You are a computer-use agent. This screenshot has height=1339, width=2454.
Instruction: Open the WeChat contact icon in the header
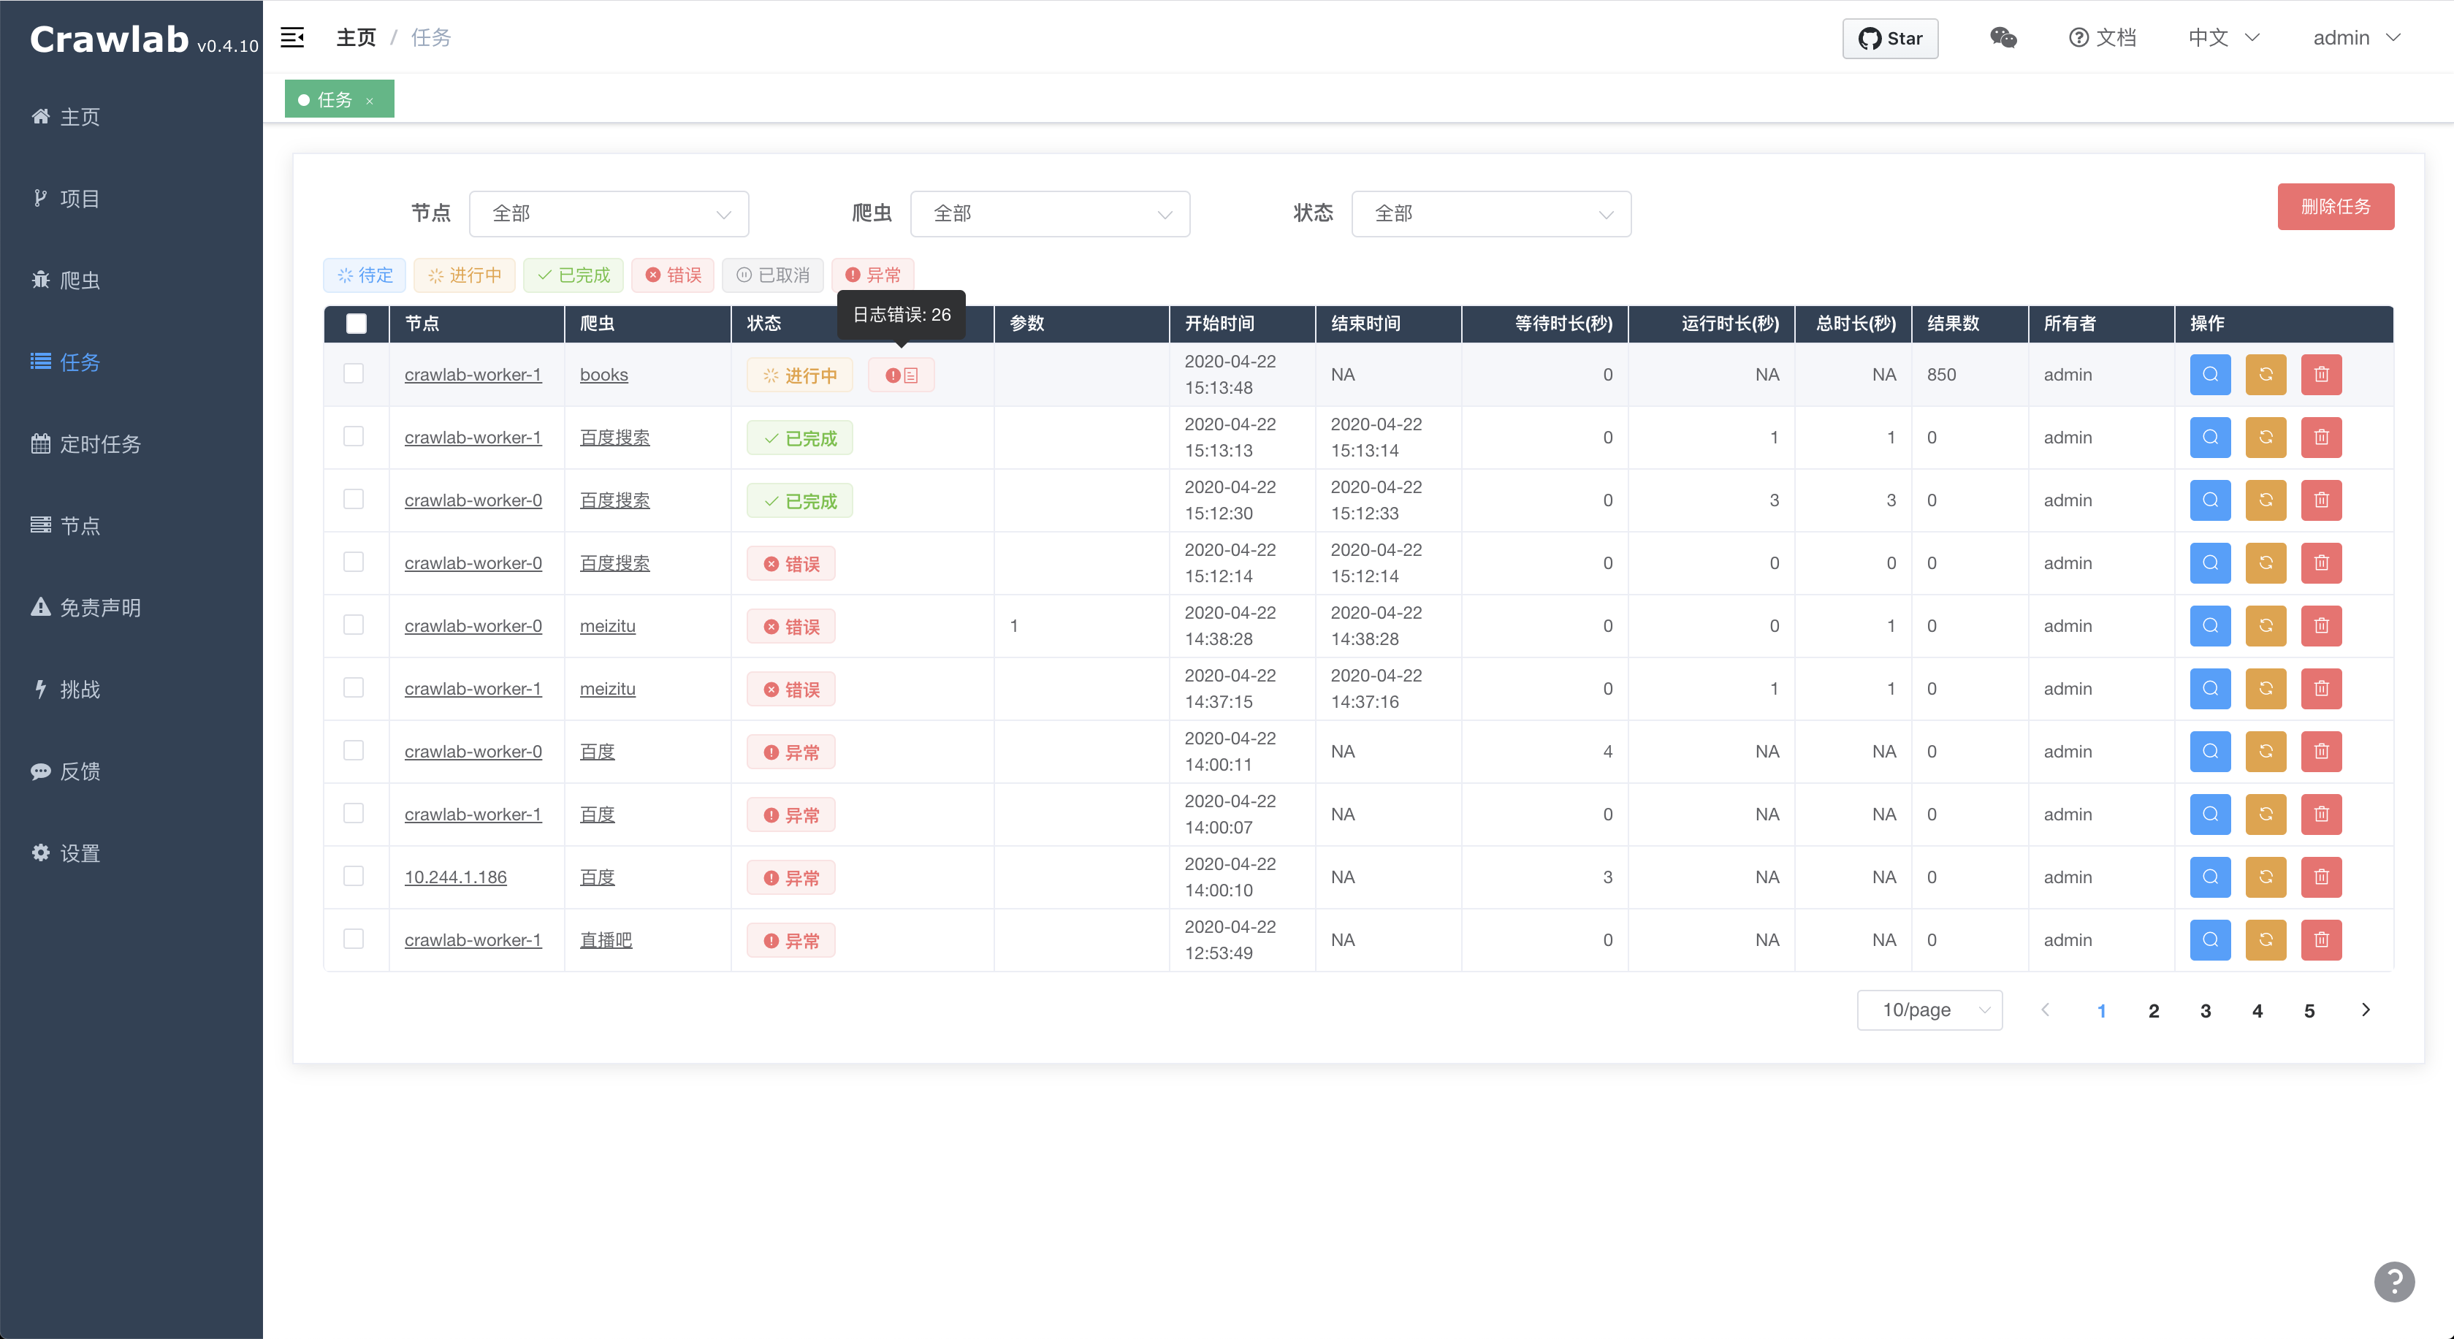[2003, 38]
